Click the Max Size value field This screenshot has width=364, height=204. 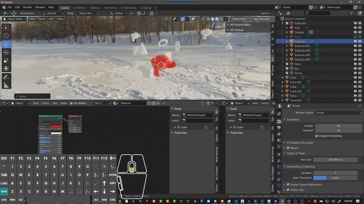pos(335,160)
